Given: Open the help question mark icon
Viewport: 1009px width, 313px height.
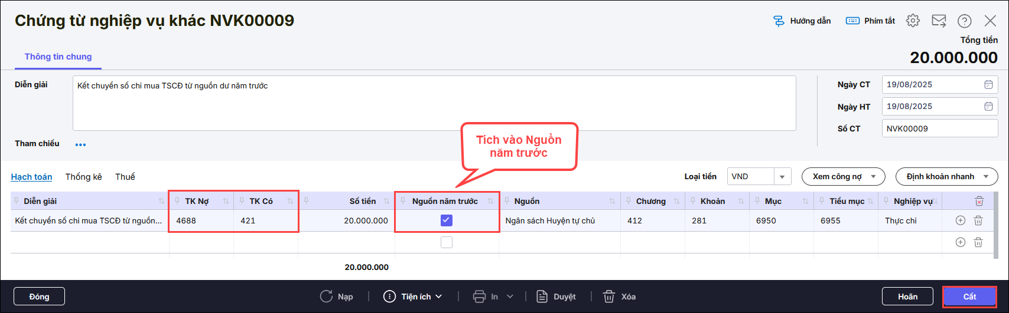Looking at the screenshot, I should click(x=964, y=21).
